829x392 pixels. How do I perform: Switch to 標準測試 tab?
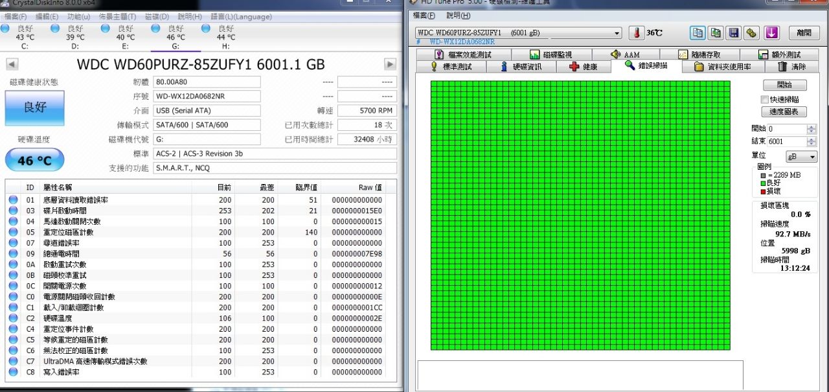[x=451, y=67]
